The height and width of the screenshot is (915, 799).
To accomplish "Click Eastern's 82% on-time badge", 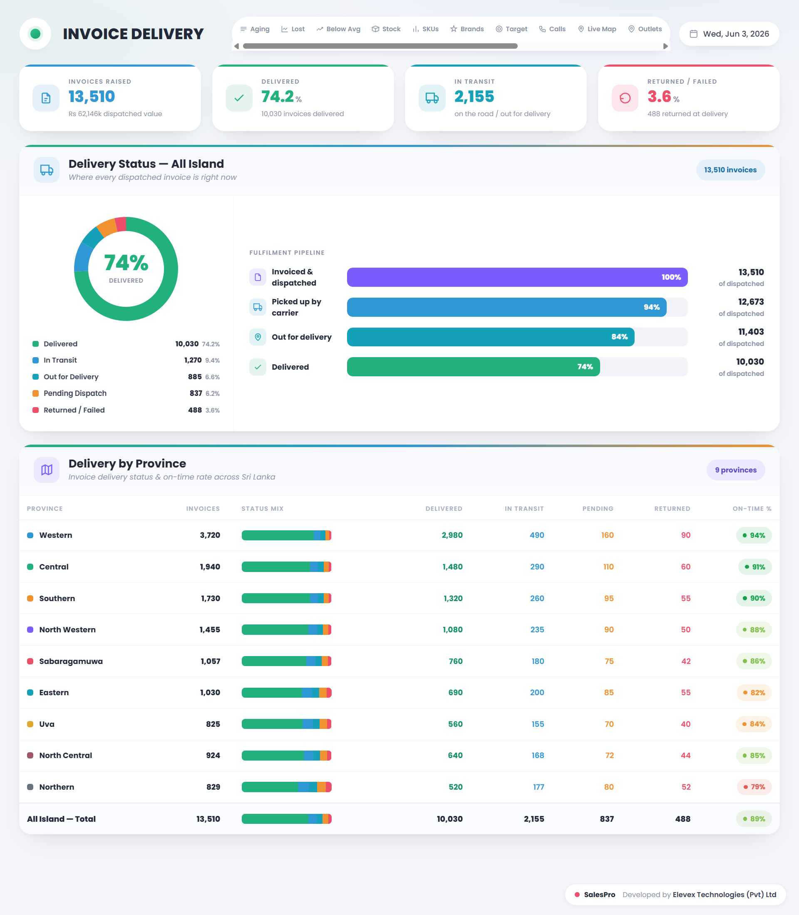I will point(754,692).
